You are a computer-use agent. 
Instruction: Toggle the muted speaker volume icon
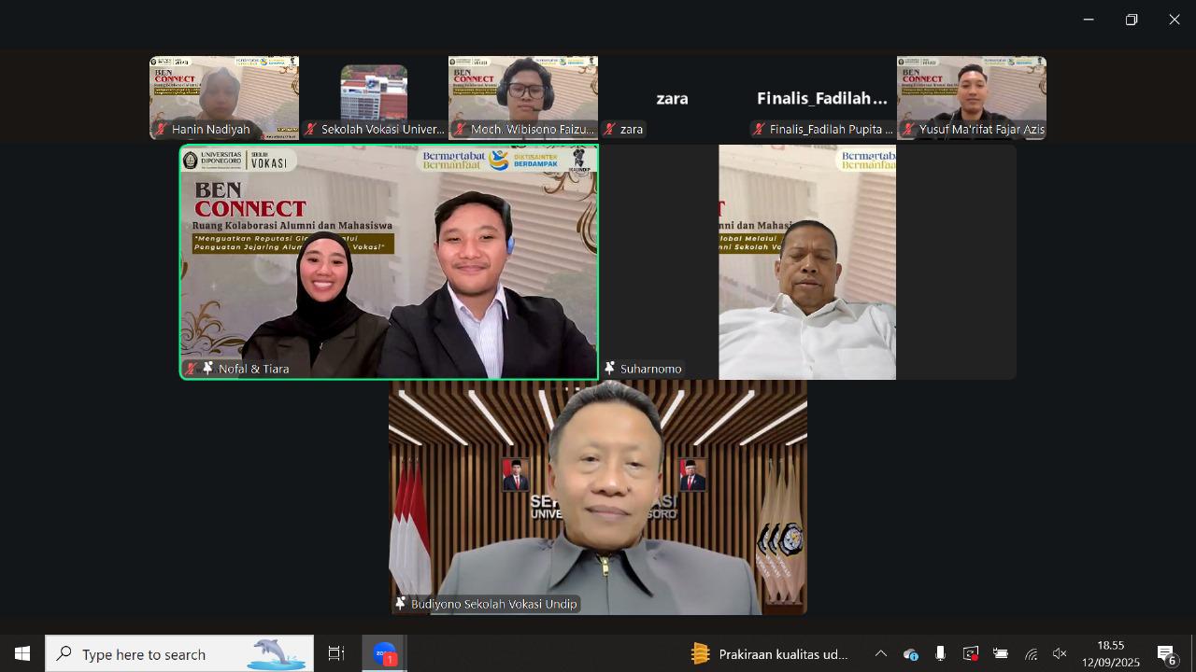click(x=1060, y=653)
